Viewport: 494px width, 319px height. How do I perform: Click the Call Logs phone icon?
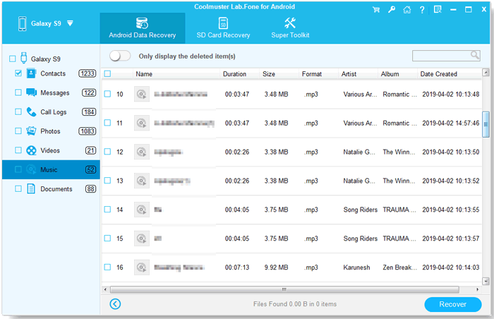31,112
